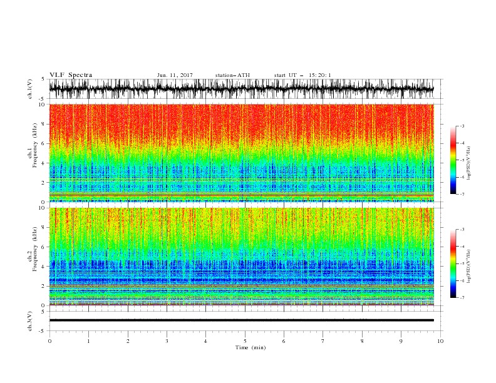
Task: Click time-axis tick label "9"
Action: [401, 341]
